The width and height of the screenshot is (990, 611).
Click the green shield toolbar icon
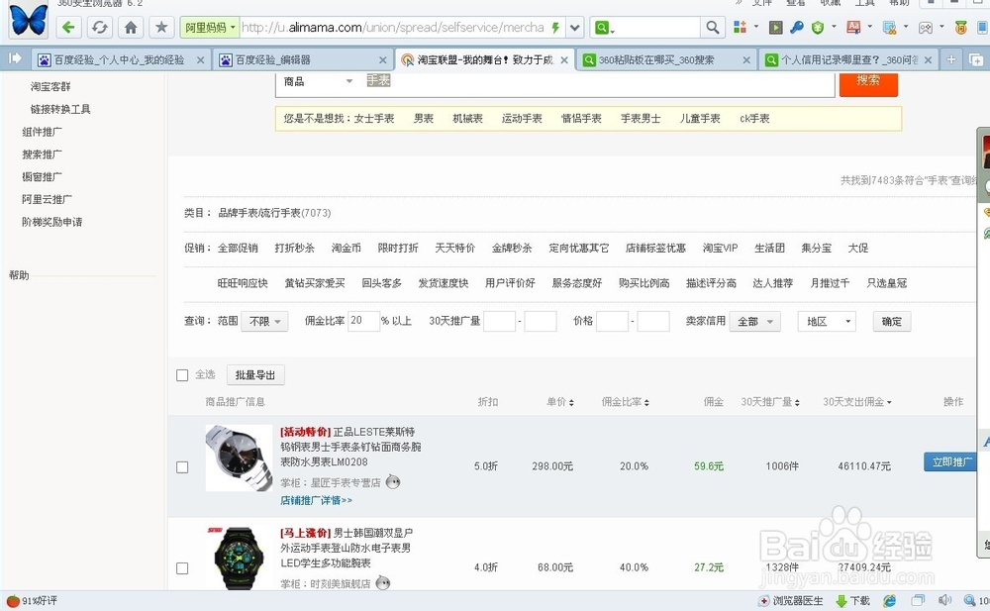point(818,27)
